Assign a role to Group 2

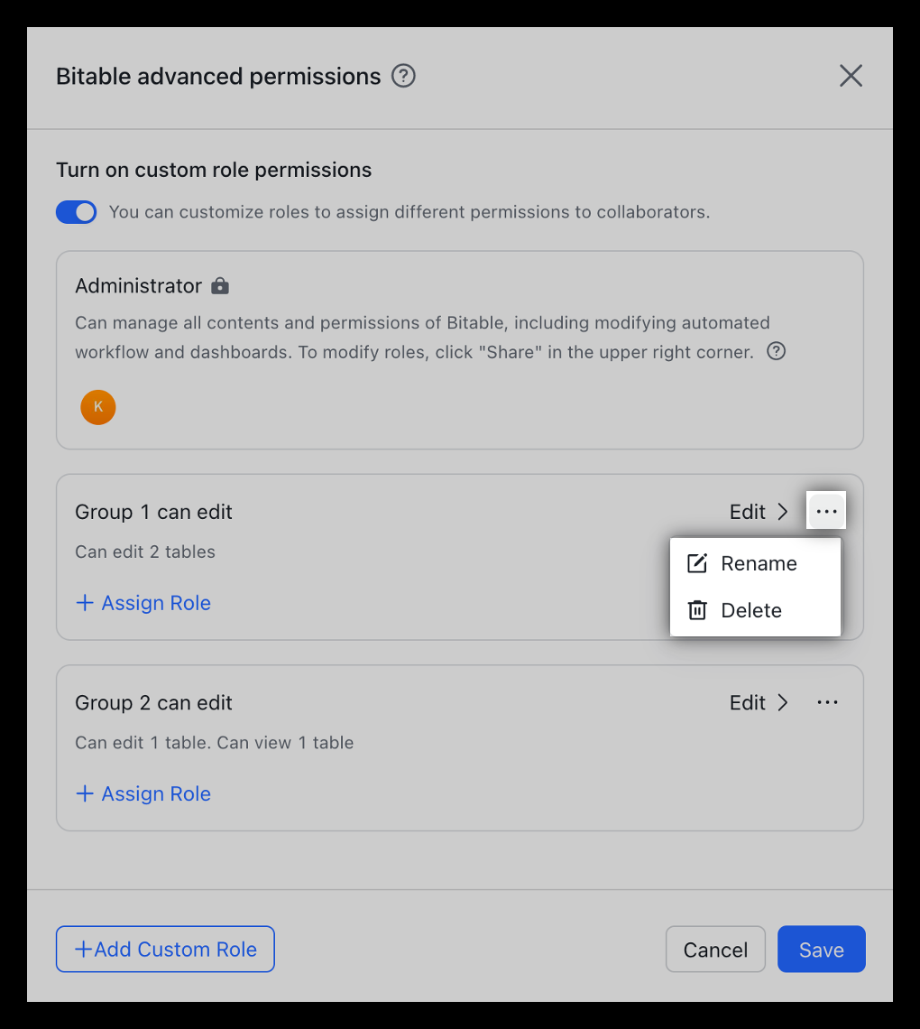tap(143, 793)
